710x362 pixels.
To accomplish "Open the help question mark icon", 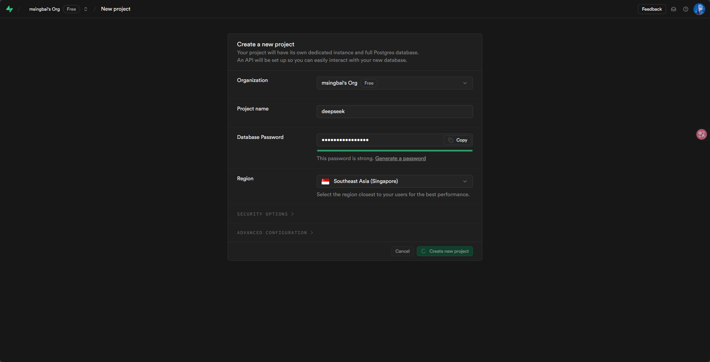I will pyautogui.click(x=686, y=9).
